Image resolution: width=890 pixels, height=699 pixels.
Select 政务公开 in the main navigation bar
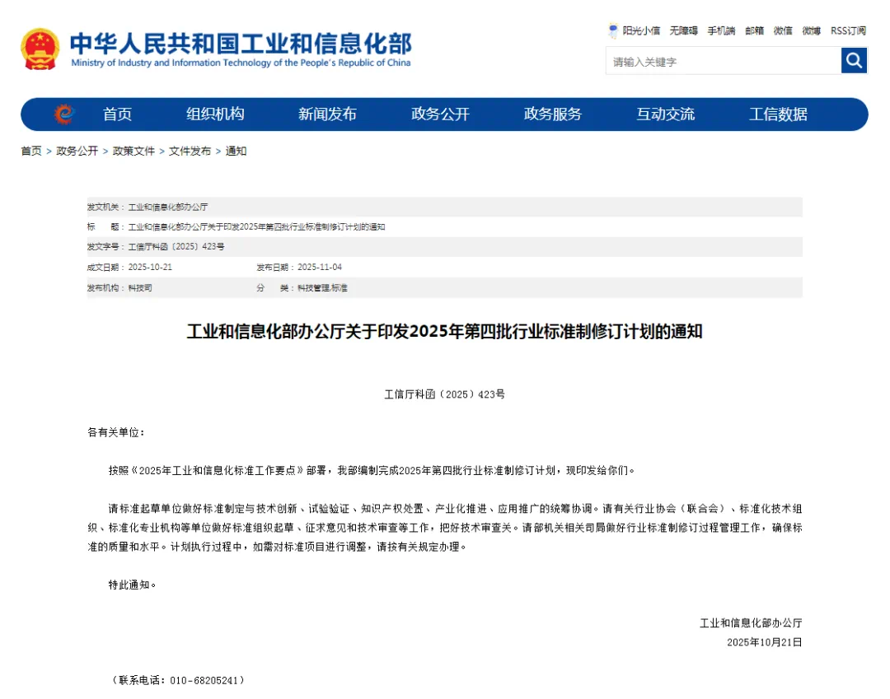[x=440, y=114]
